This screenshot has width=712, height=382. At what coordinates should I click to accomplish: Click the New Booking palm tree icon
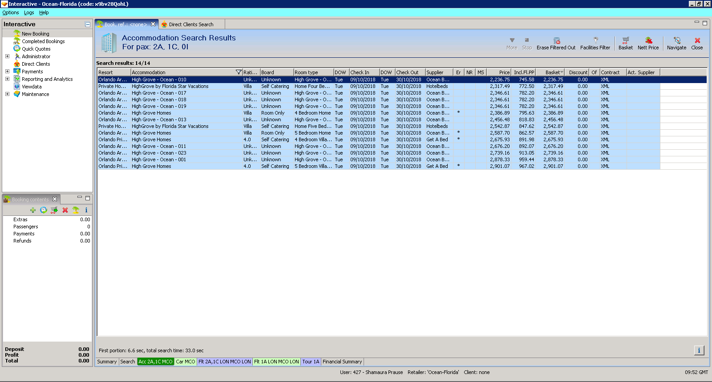coord(17,33)
